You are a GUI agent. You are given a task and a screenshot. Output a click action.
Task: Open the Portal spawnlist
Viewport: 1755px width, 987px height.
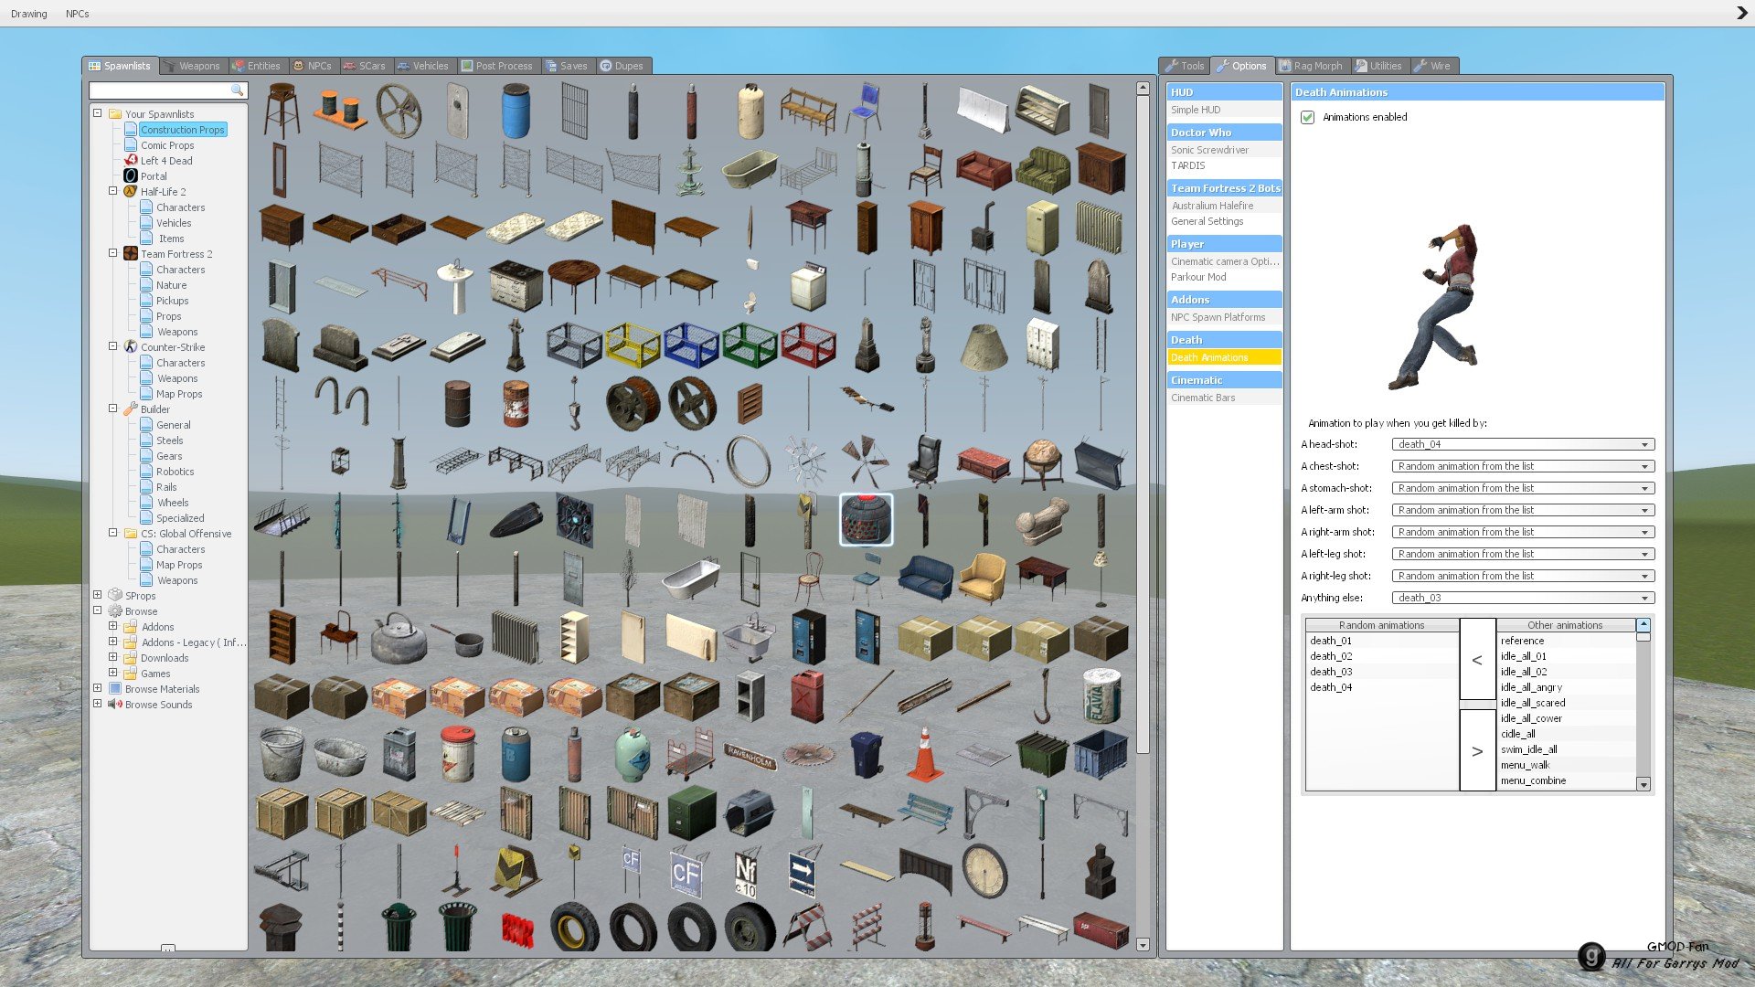pyautogui.click(x=154, y=176)
